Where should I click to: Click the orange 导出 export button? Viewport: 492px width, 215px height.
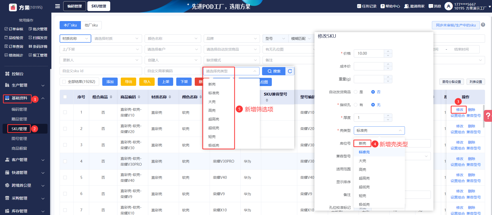click(x=128, y=82)
